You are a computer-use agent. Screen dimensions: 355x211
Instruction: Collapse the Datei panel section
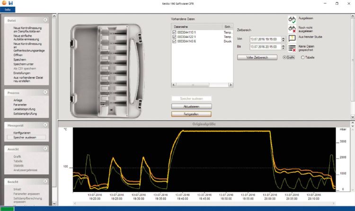tap(45, 20)
